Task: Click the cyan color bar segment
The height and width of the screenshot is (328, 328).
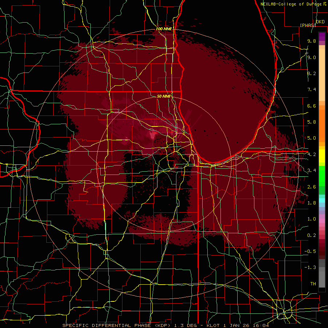Action: (322, 200)
